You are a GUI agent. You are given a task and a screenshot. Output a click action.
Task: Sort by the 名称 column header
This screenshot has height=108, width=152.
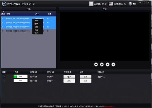(8, 14)
